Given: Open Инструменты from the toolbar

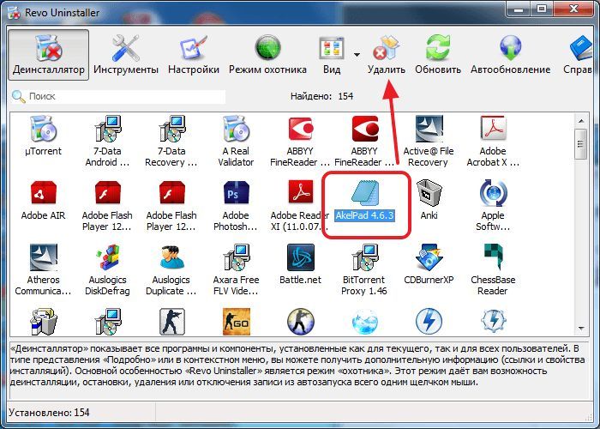Looking at the screenshot, I should (x=126, y=55).
